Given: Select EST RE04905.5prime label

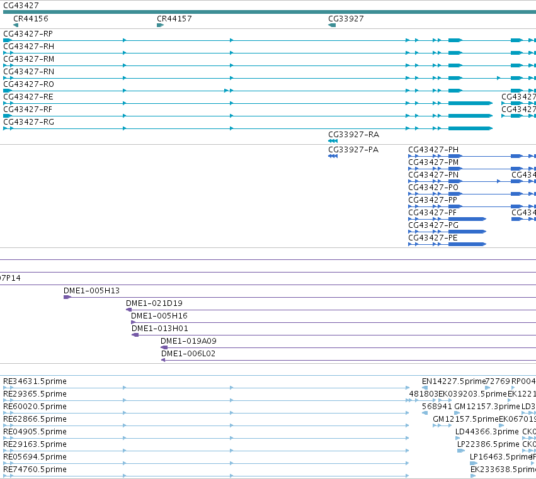Looking at the screenshot, I should [x=35, y=432].
